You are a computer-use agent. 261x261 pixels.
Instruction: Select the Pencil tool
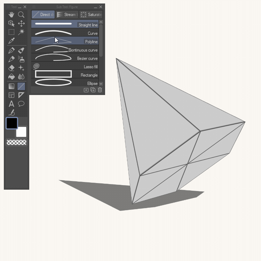pos(21,50)
